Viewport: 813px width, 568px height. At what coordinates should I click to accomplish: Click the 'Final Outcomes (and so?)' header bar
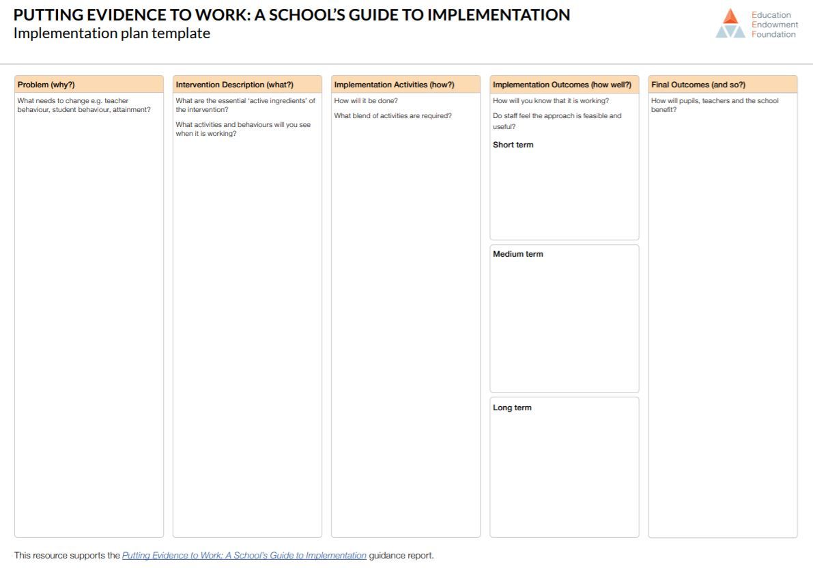coord(722,84)
